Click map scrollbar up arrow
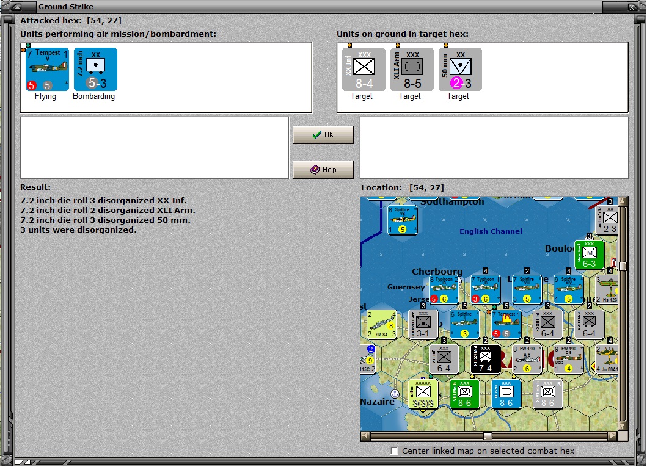Screen dimensions: 647x467 click(623, 201)
